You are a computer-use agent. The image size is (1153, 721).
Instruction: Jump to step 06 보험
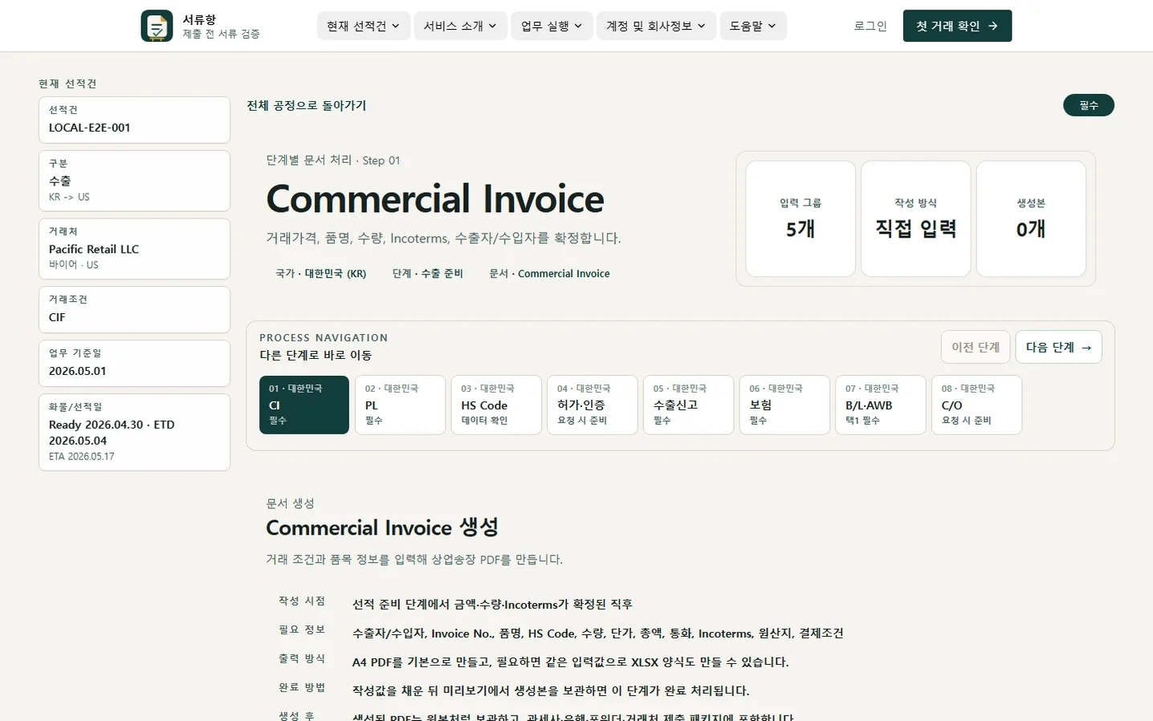pyautogui.click(x=784, y=405)
